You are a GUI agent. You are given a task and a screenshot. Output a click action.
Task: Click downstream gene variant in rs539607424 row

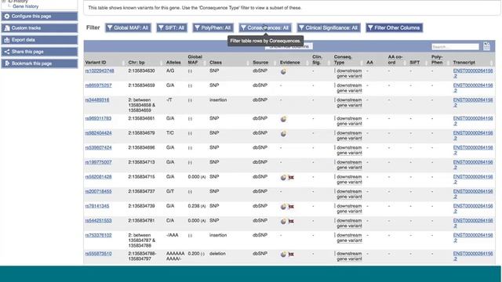pyautogui.click(x=349, y=150)
